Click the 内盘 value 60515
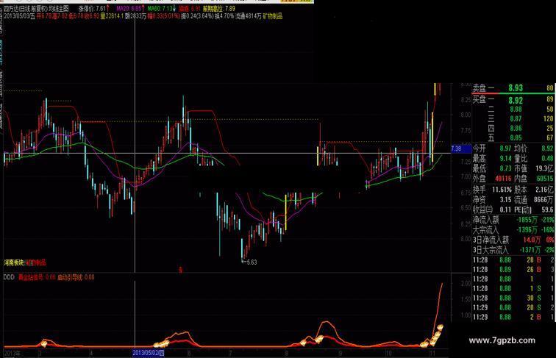The width and height of the screenshot is (556, 358). 545,179
